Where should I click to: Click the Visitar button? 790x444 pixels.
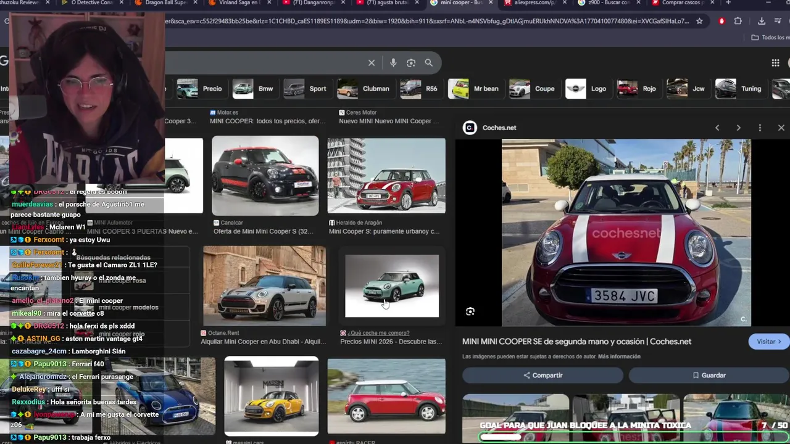[769, 342]
